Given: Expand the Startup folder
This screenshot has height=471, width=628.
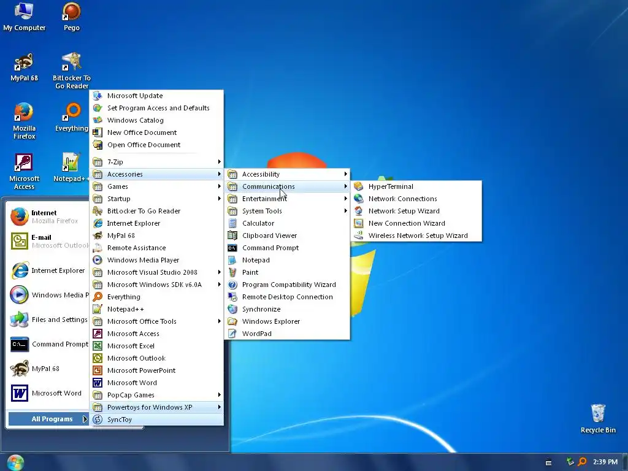Looking at the screenshot, I should coord(156,199).
